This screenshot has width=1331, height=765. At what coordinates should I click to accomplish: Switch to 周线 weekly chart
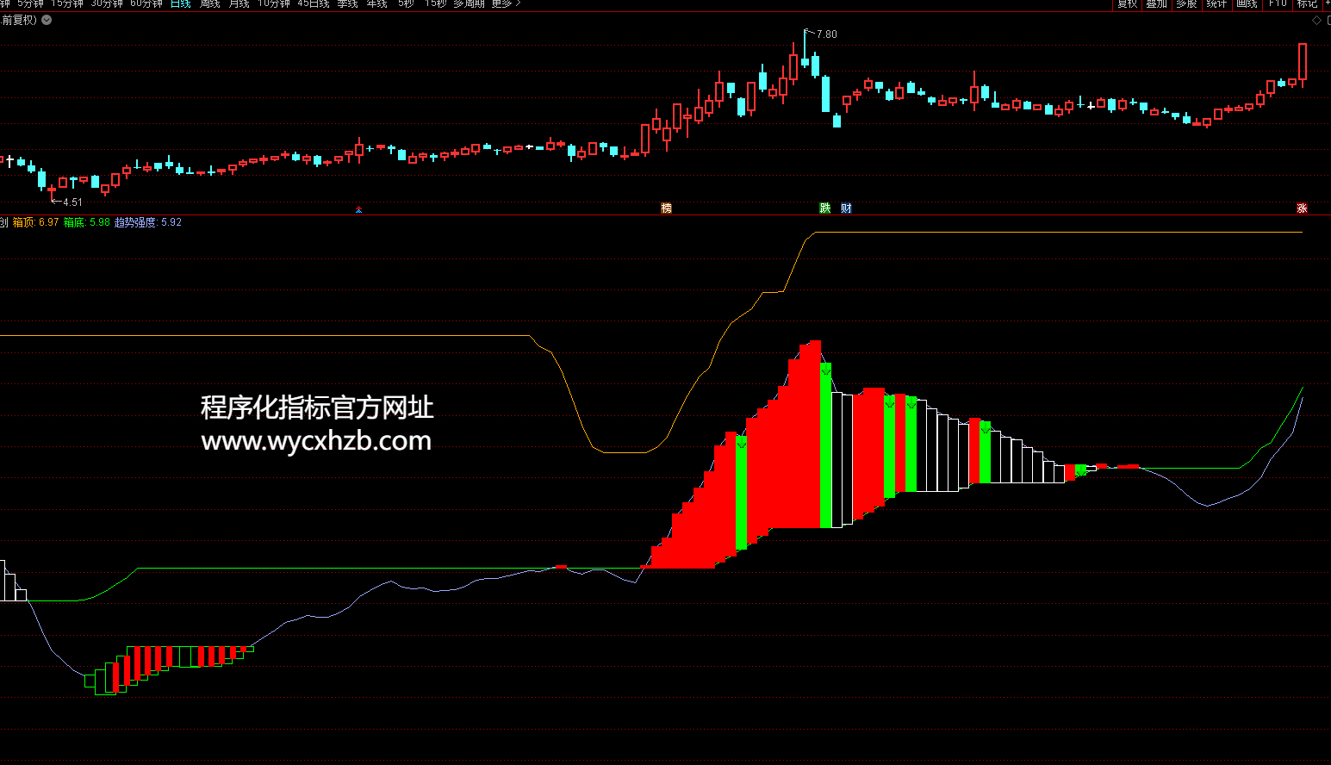click(209, 3)
